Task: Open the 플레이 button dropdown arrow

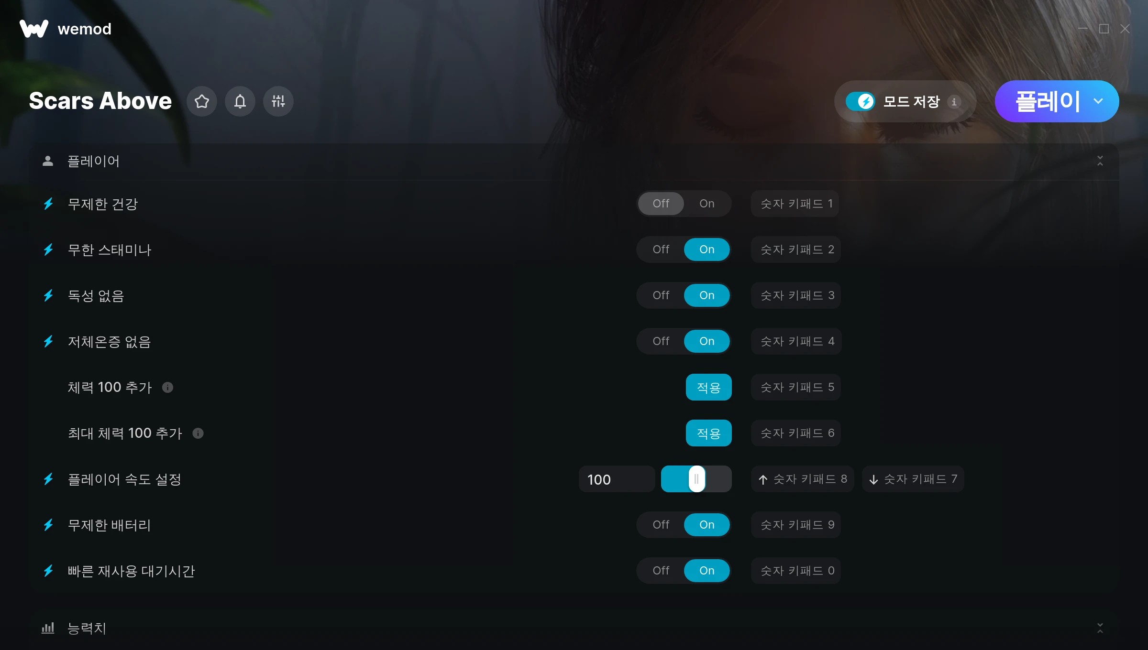Action: [1098, 101]
